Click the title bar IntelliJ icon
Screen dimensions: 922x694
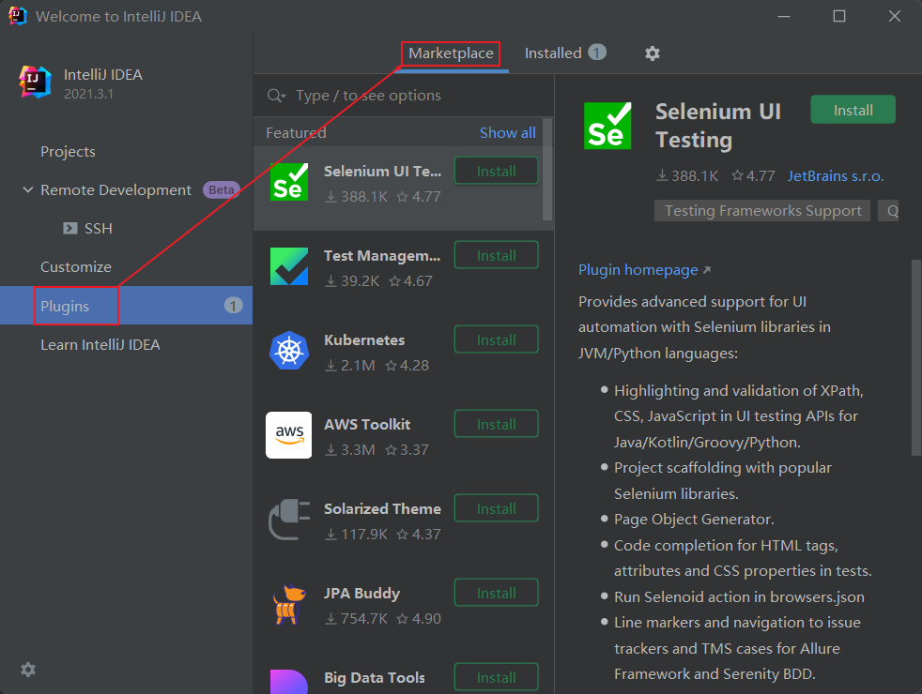[x=18, y=16]
